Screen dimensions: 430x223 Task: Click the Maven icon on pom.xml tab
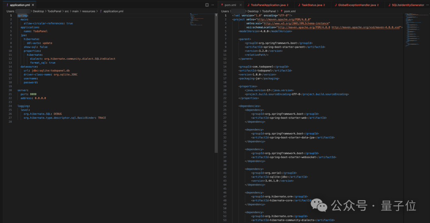tap(222, 5)
